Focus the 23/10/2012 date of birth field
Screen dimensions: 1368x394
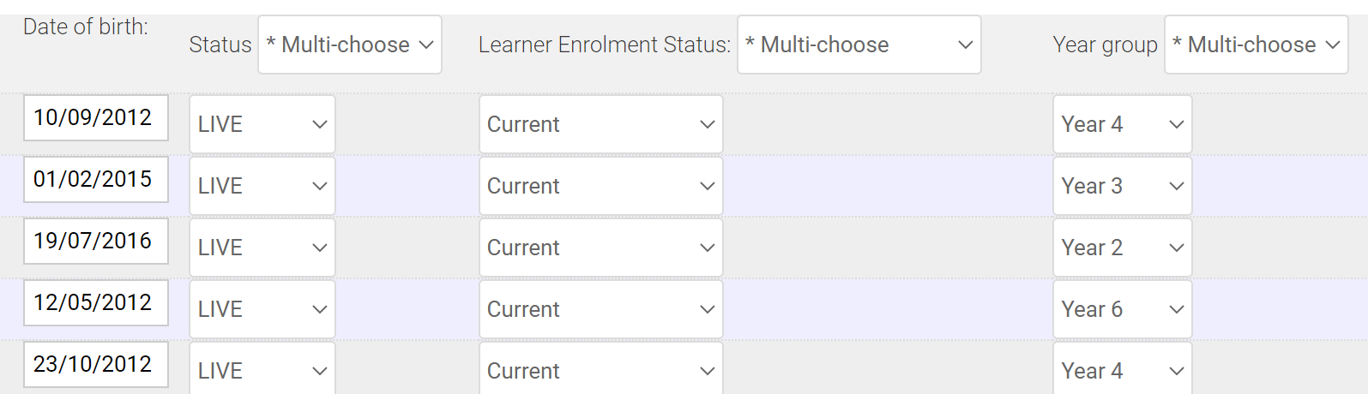click(x=95, y=364)
